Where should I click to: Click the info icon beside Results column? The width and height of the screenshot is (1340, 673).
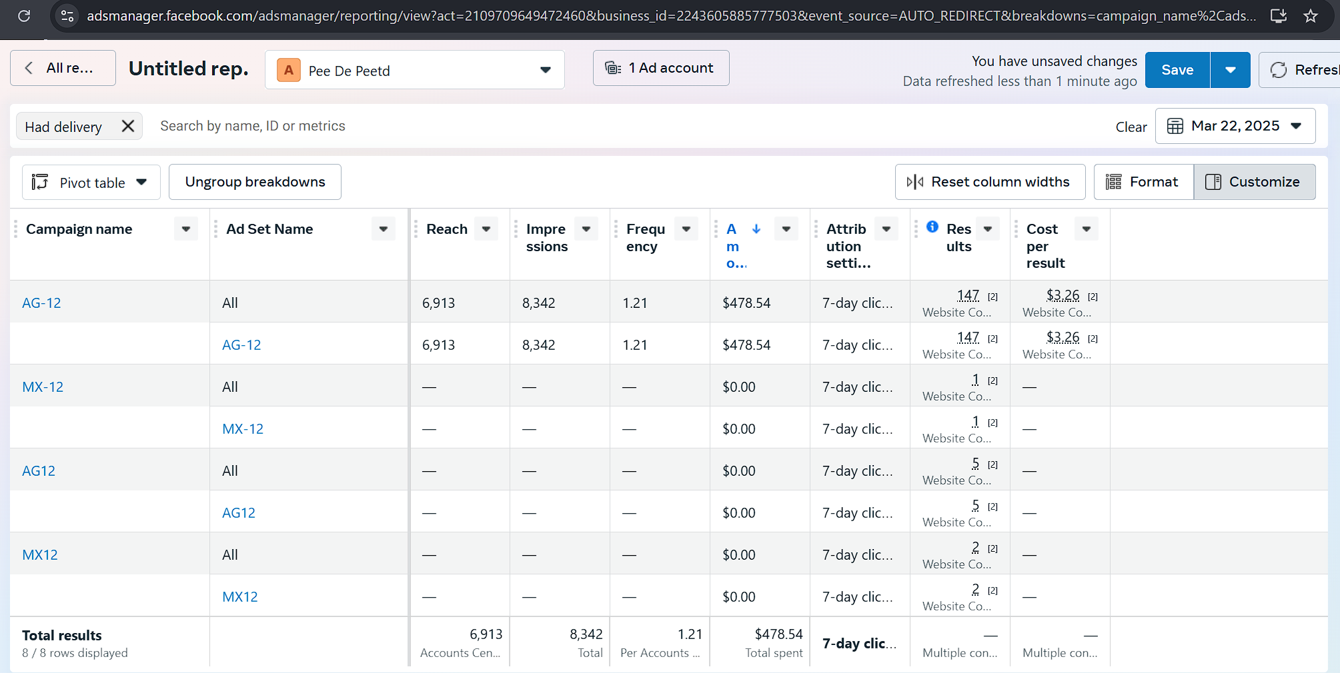tap(932, 227)
